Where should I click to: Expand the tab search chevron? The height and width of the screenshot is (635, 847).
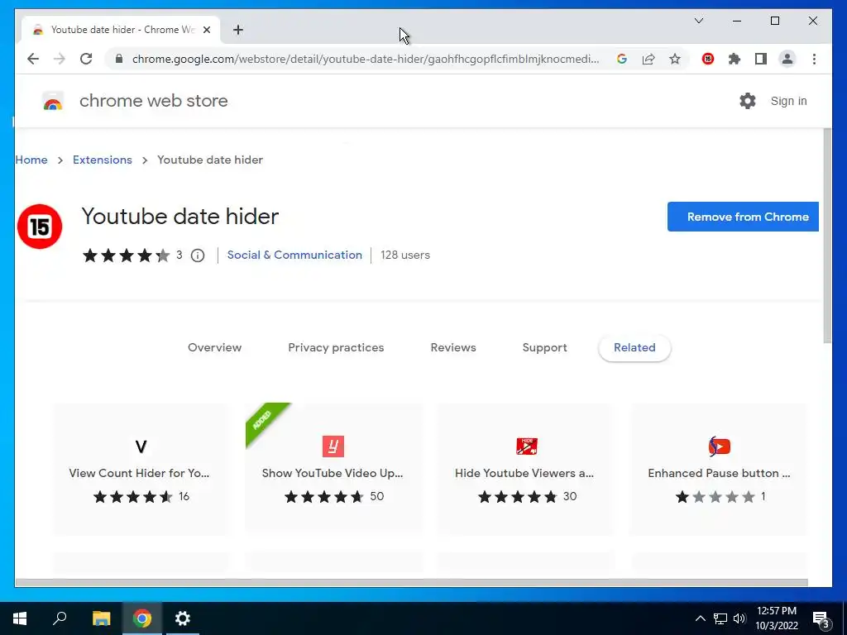[x=698, y=21]
